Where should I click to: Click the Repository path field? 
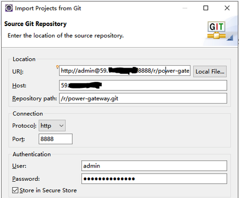click(x=143, y=98)
